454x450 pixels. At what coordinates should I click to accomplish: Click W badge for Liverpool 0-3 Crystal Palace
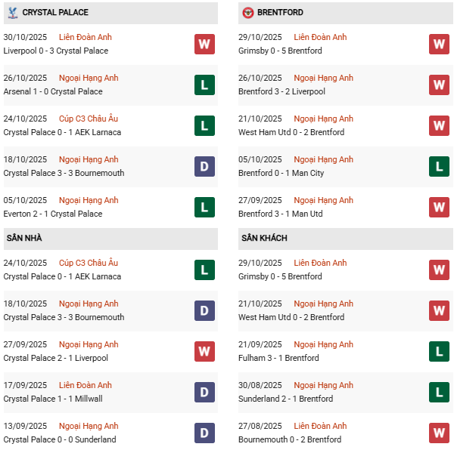click(204, 44)
